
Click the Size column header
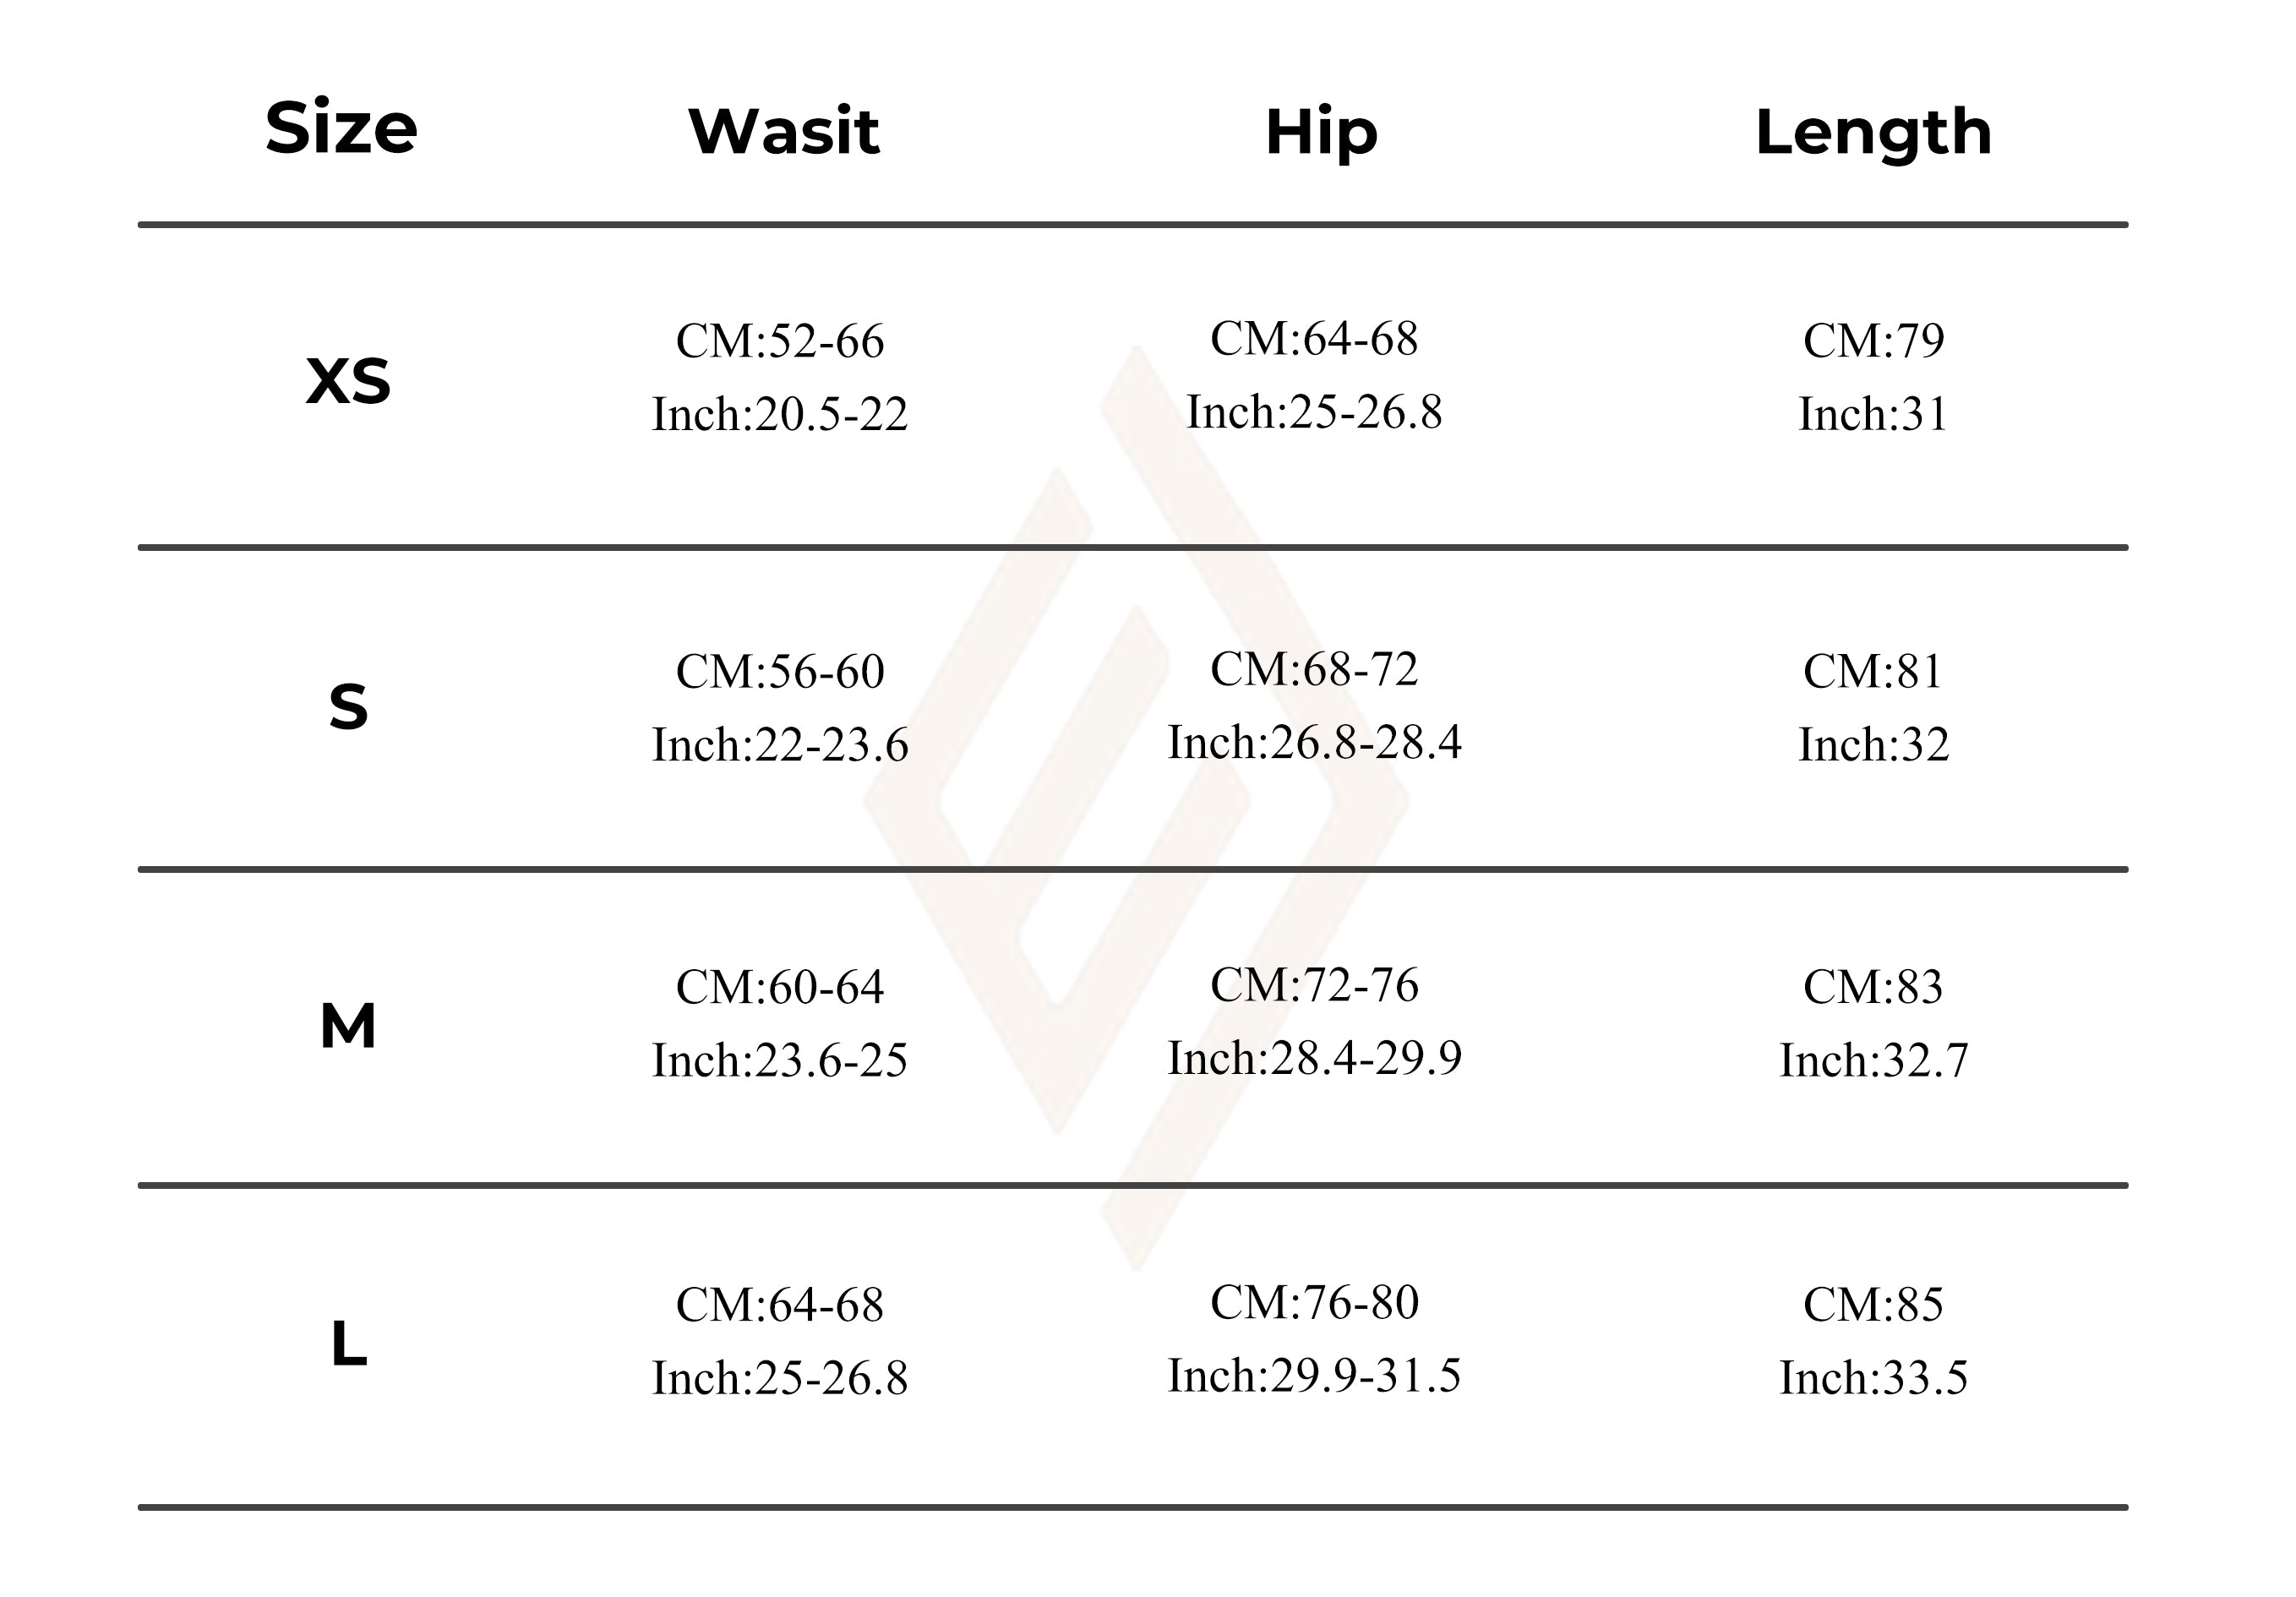(x=341, y=128)
